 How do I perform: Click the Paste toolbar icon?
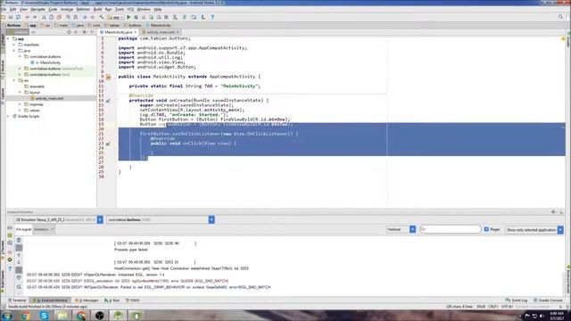59,17
